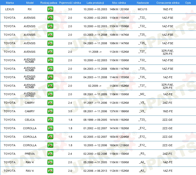Click fuel icon in CAMRY 2.4 row
This screenshot has height=175, width=196.
pyautogui.click(x=50, y=102)
